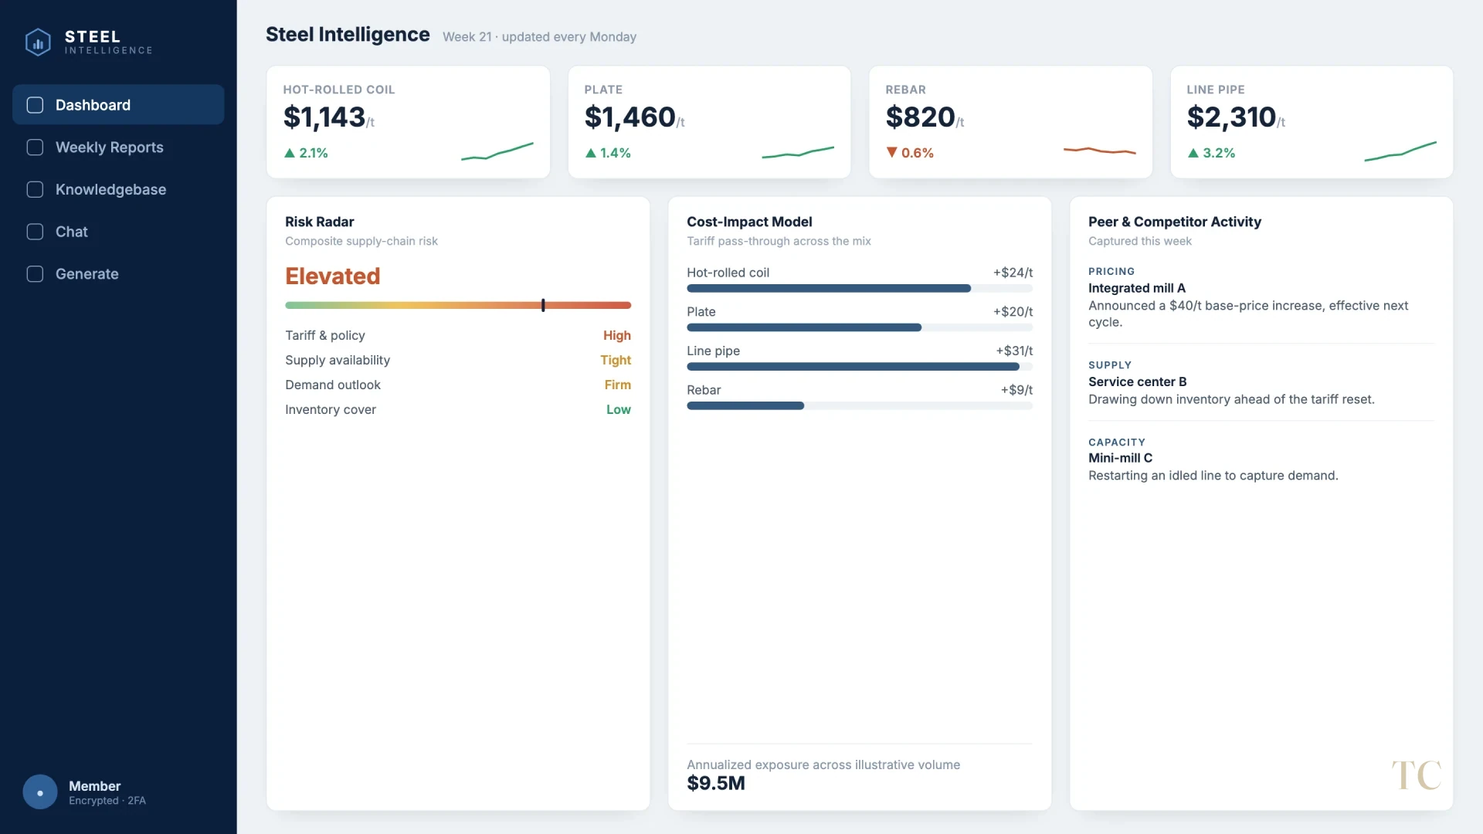Click the Member avatar circle
The image size is (1483, 834).
point(40,792)
